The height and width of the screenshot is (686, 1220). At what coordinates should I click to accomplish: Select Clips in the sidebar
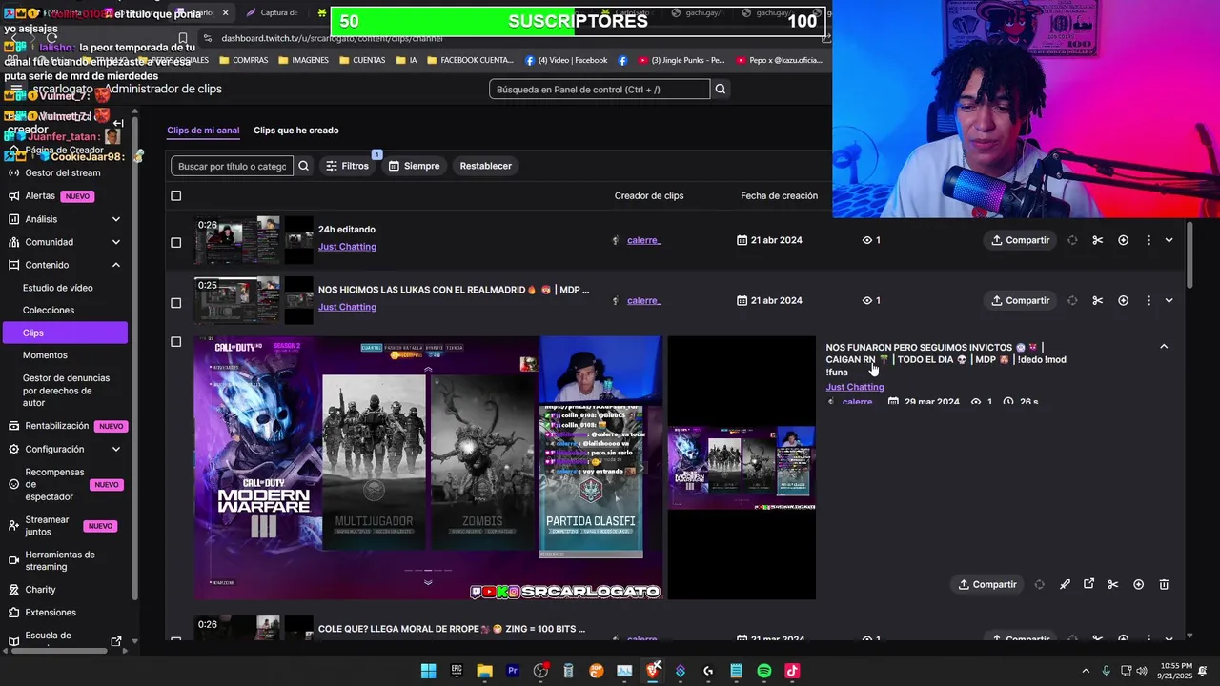coord(64,333)
